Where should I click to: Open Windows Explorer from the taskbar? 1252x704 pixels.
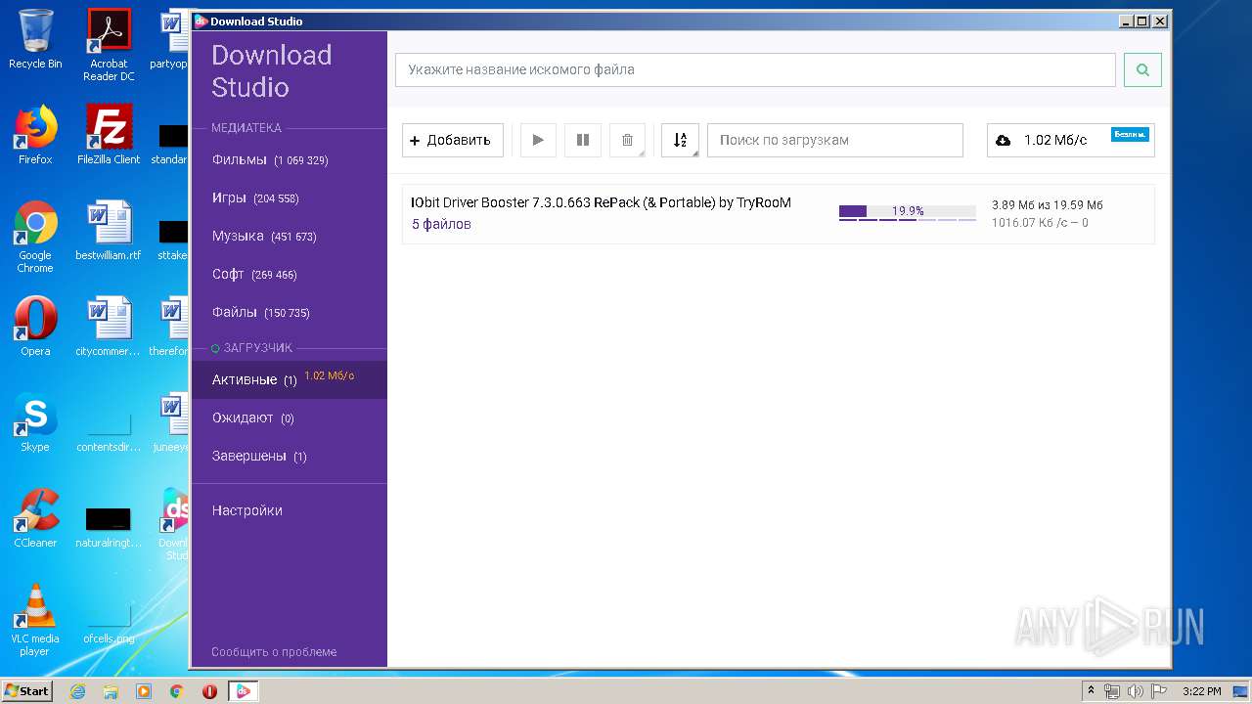coord(111,691)
